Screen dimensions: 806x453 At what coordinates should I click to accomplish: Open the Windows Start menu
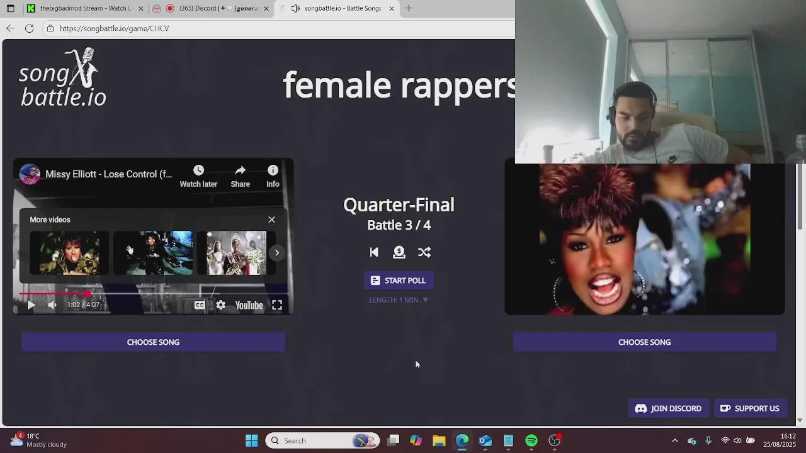(x=251, y=440)
